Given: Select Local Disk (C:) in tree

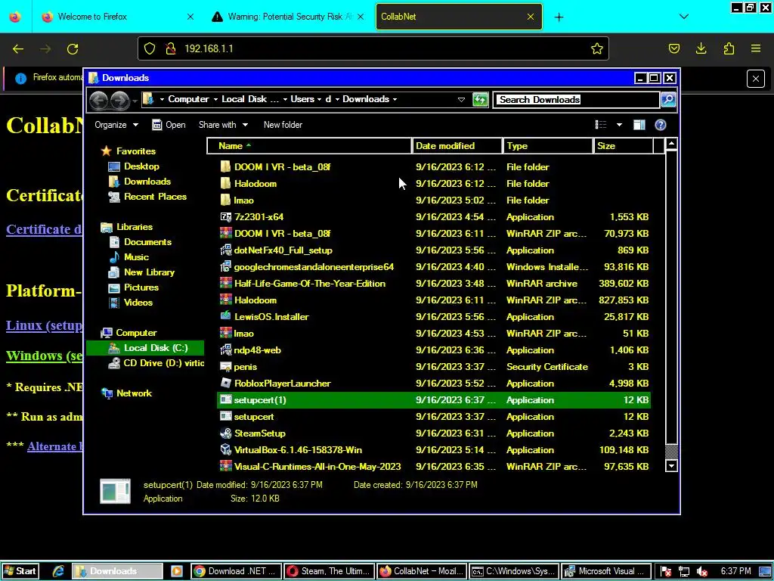Looking at the screenshot, I should point(146,348).
